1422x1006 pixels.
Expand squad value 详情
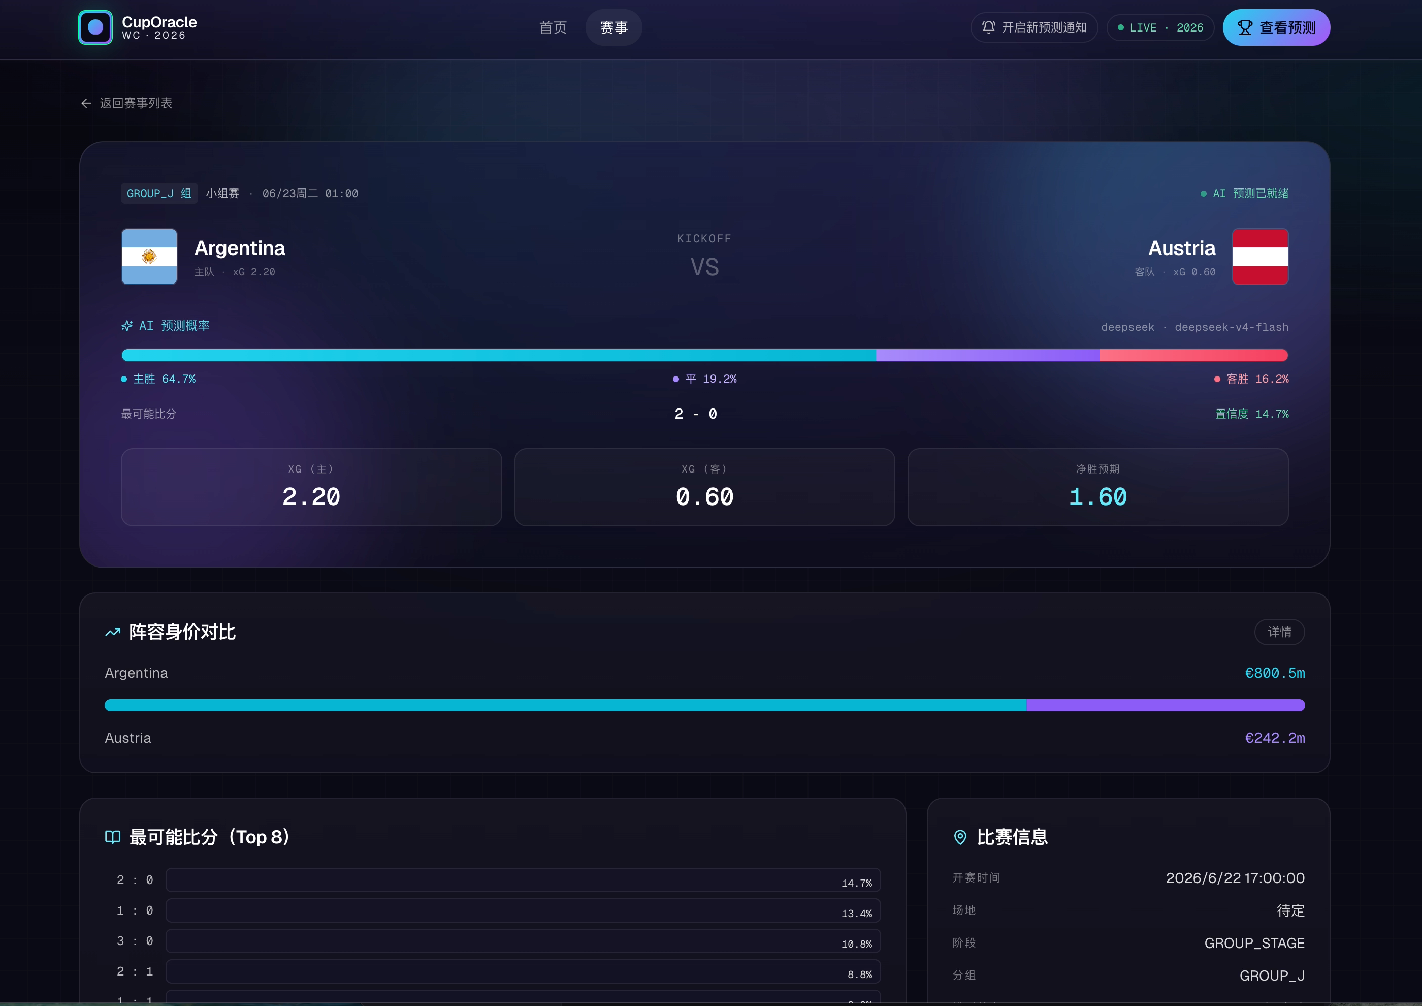1280,632
